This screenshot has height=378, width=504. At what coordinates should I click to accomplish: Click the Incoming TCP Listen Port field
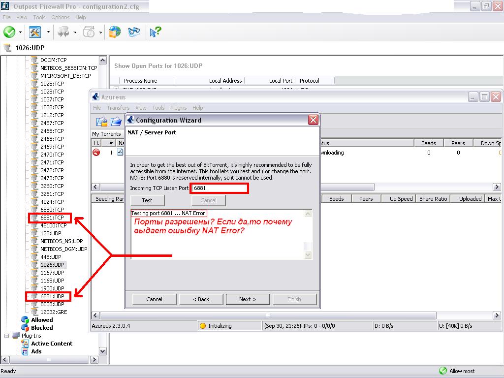[x=219, y=188]
